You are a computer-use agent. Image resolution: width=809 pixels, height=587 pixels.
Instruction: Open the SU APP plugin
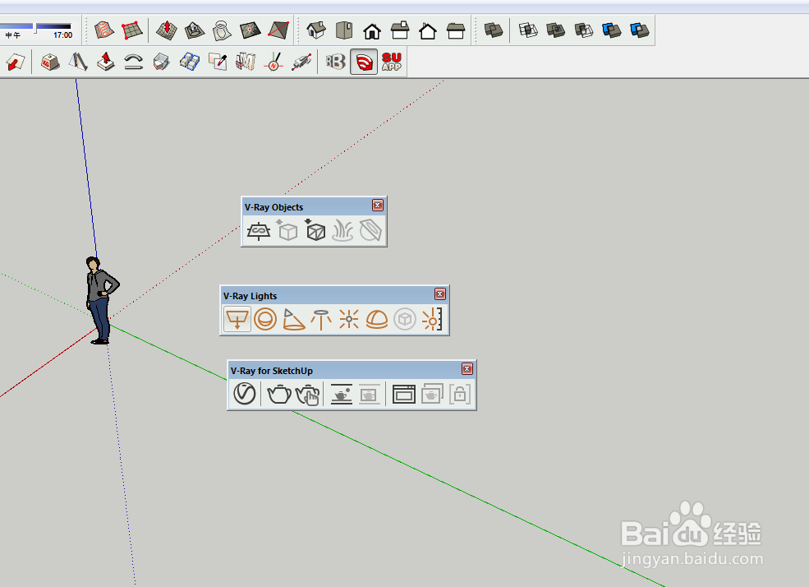click(x=392, y=62)
